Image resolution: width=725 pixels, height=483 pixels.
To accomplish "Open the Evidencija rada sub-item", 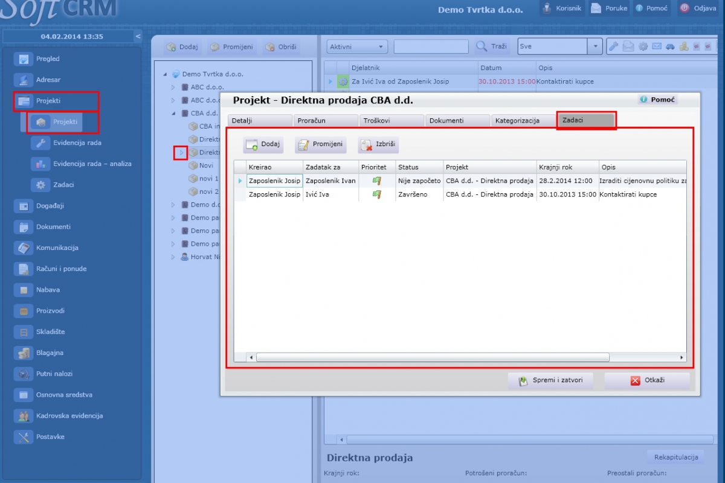I will tap(77, 143).
